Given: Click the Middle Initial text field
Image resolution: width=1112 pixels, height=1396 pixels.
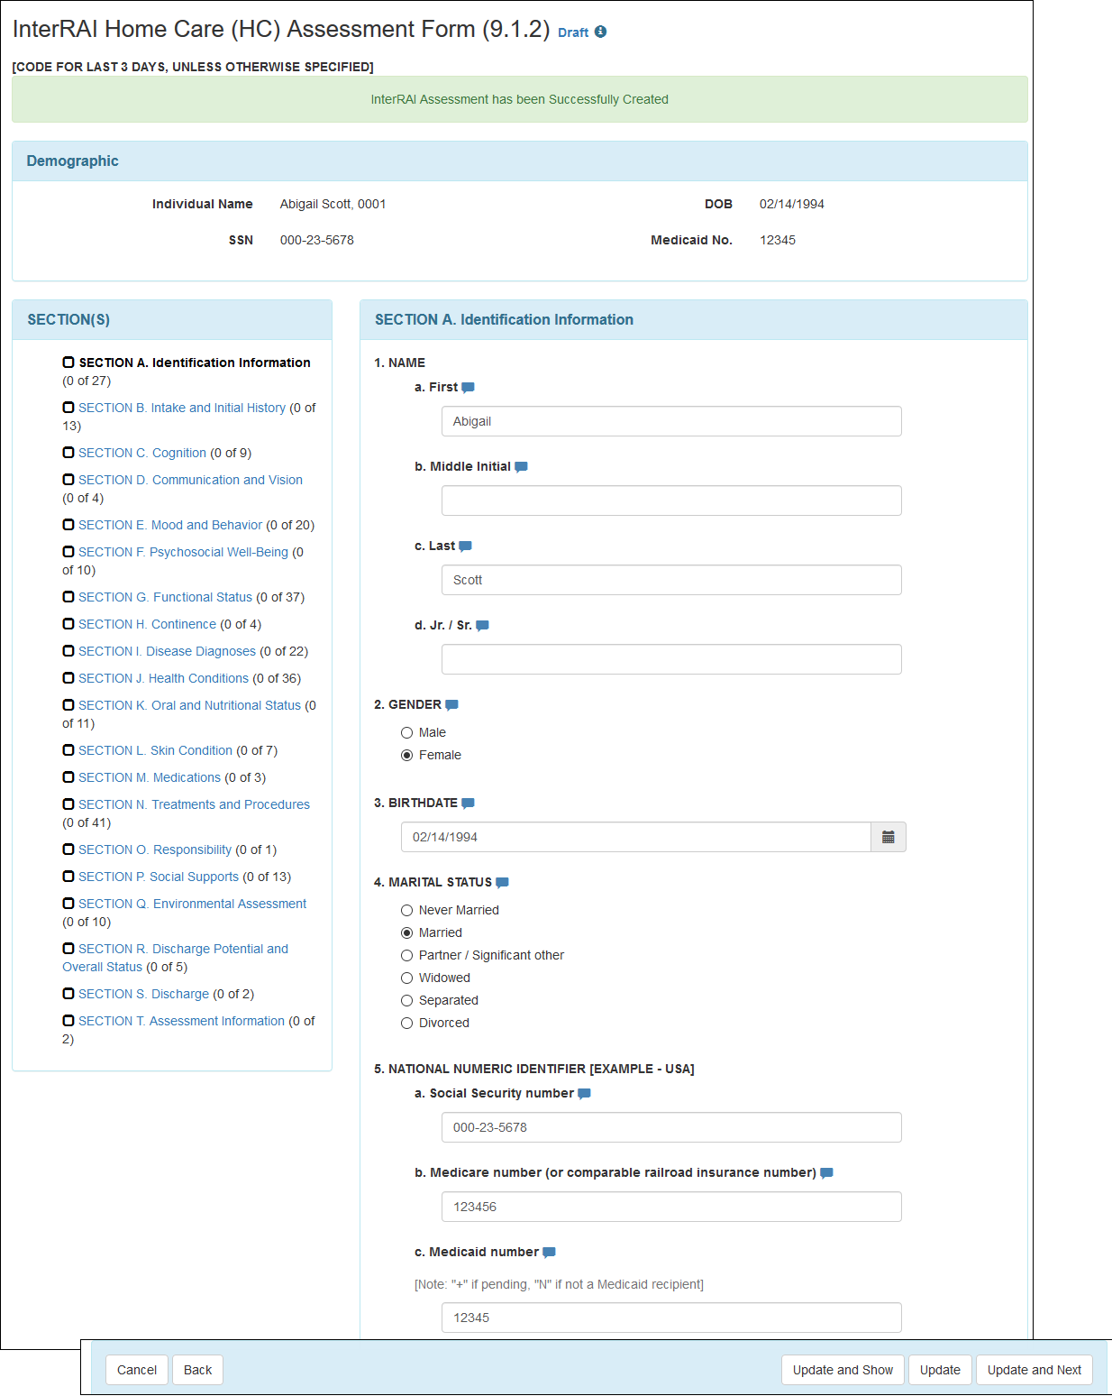Looking at the screenshot, I should [671, 501].
